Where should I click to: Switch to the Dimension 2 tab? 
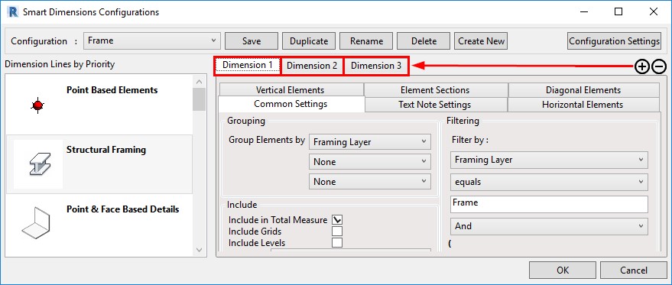coord(312,66)
